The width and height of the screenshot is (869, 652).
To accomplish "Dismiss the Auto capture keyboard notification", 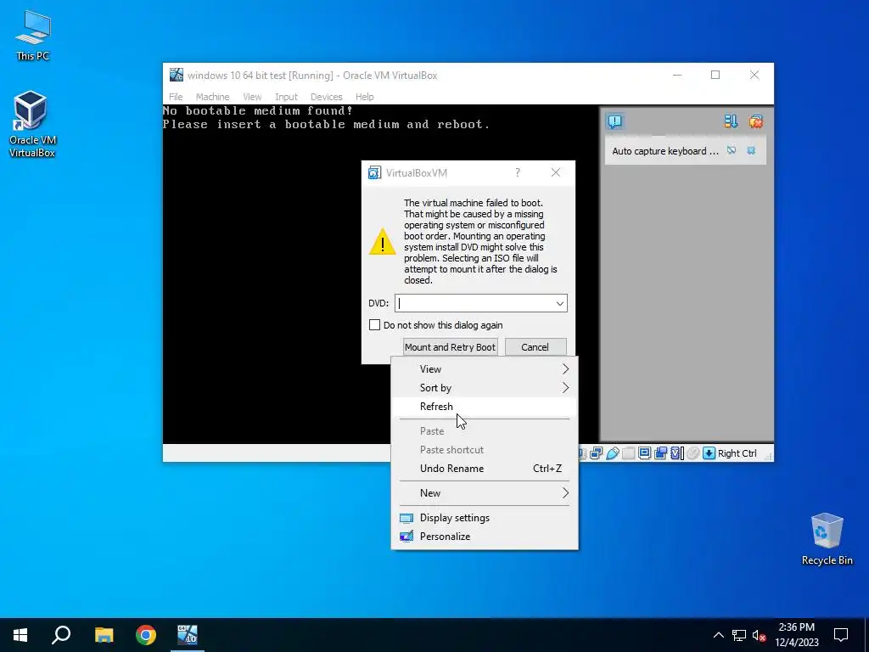I will (751, 151).
